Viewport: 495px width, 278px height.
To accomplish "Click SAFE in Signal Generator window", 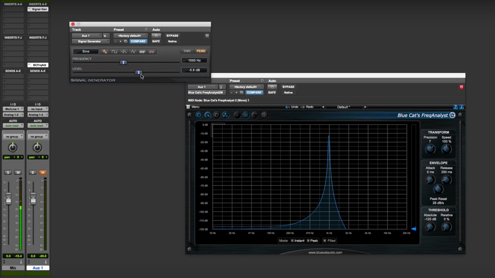I will [x=156, y=41].
